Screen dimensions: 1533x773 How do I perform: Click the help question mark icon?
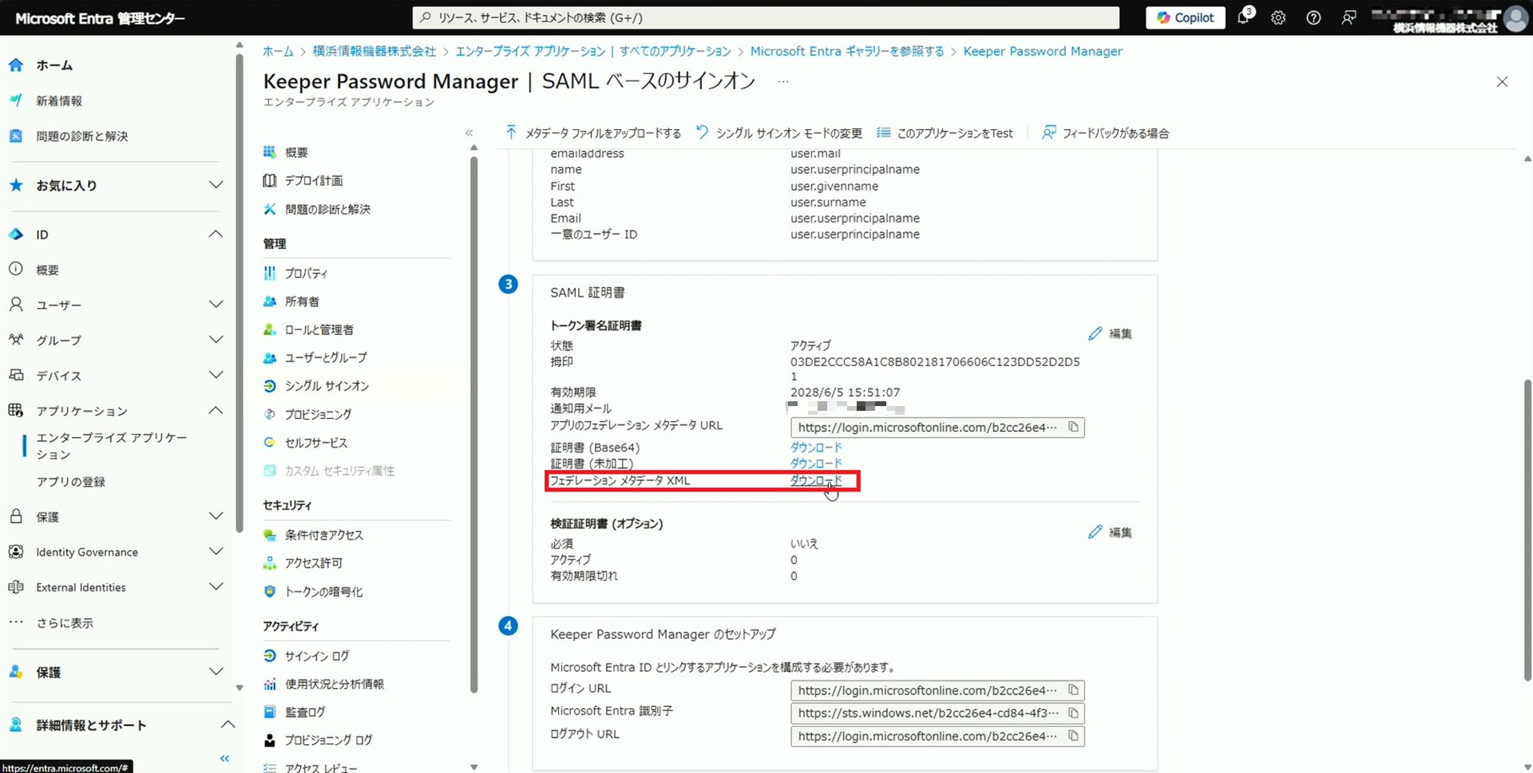point(1313,18)
